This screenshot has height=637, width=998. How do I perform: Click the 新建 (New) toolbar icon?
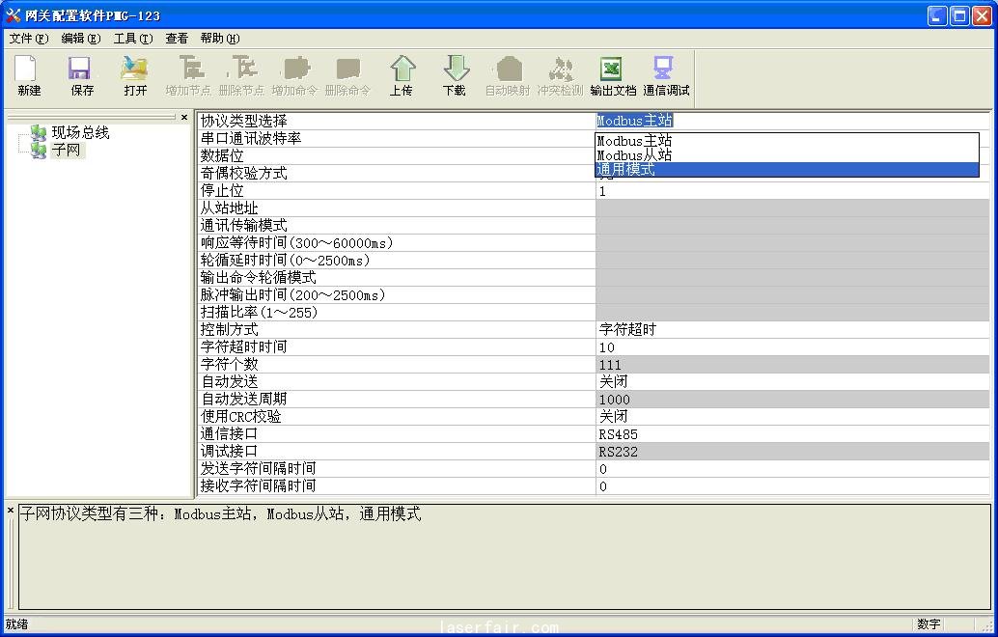point(29,69)
